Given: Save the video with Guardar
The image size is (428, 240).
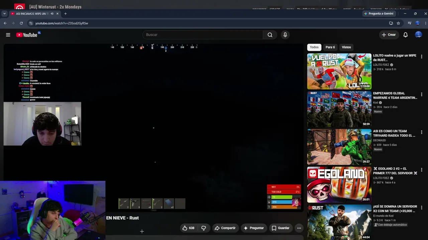Looking at the screenshot, I should point(280,228).
